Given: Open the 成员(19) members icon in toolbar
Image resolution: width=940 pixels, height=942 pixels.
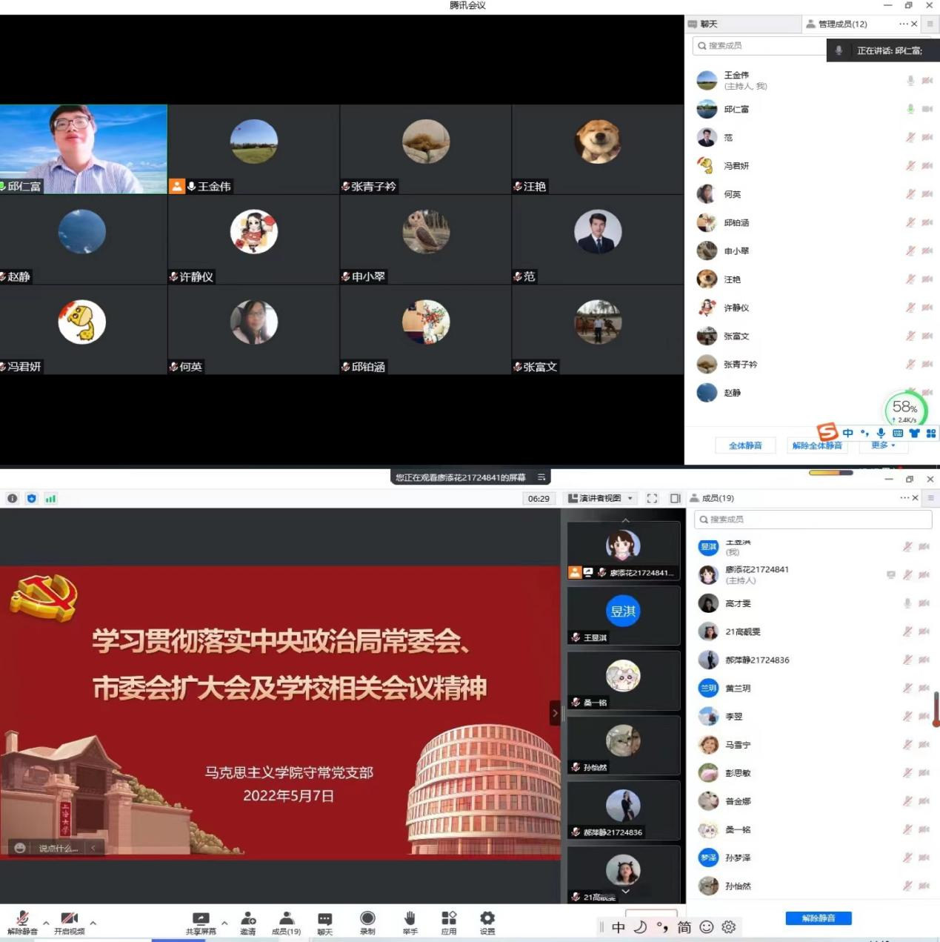Looking at the screenshot, I should click(286, 921).
